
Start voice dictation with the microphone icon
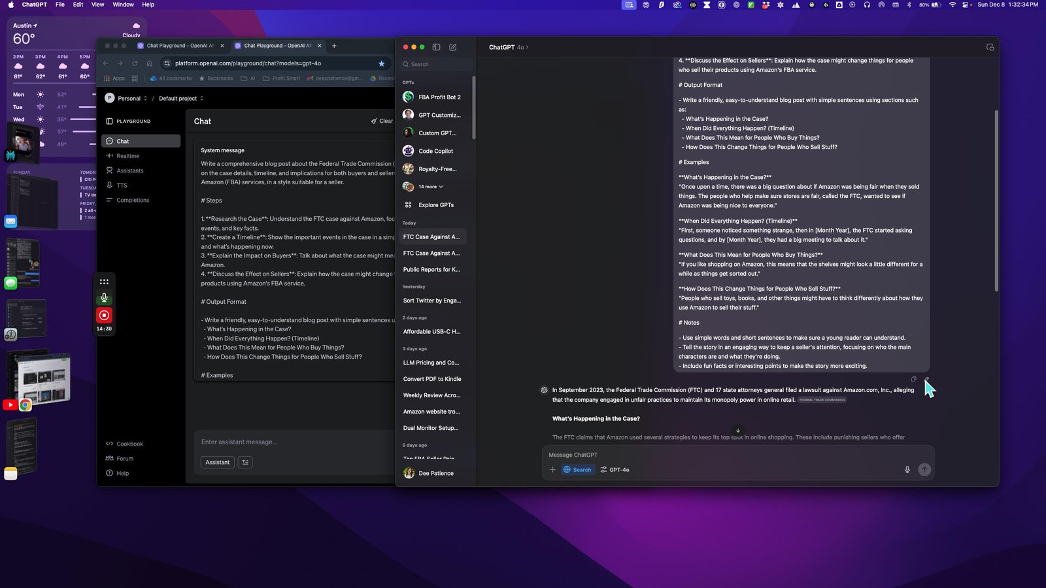pos(907,470)
